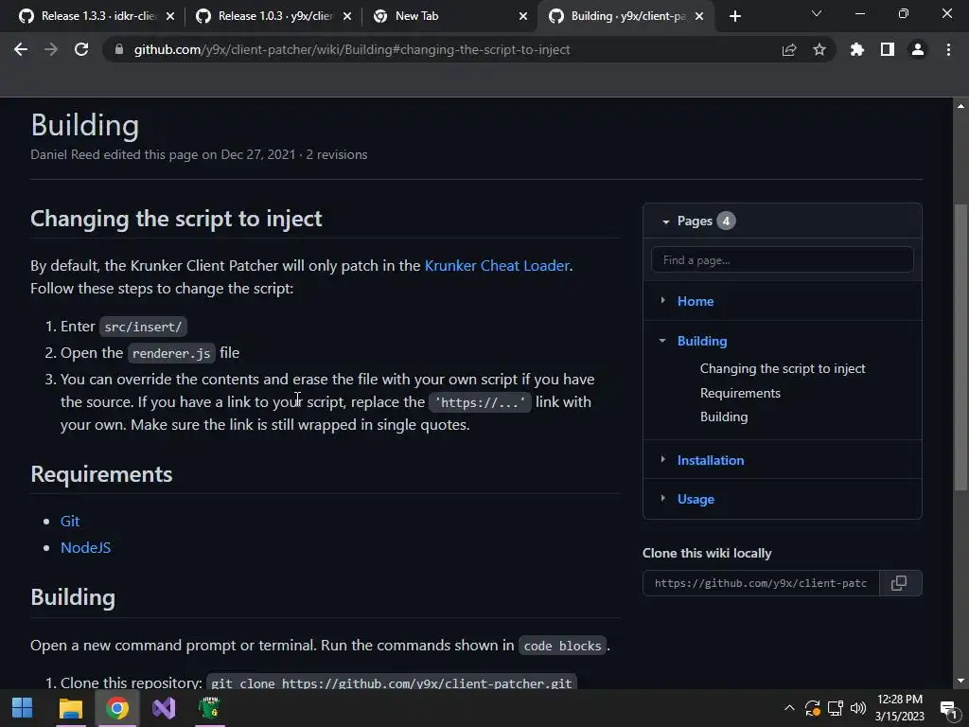Screen dimensions: 969x727
Task: Click the browser address bar URL
Action: pos(352,49)
